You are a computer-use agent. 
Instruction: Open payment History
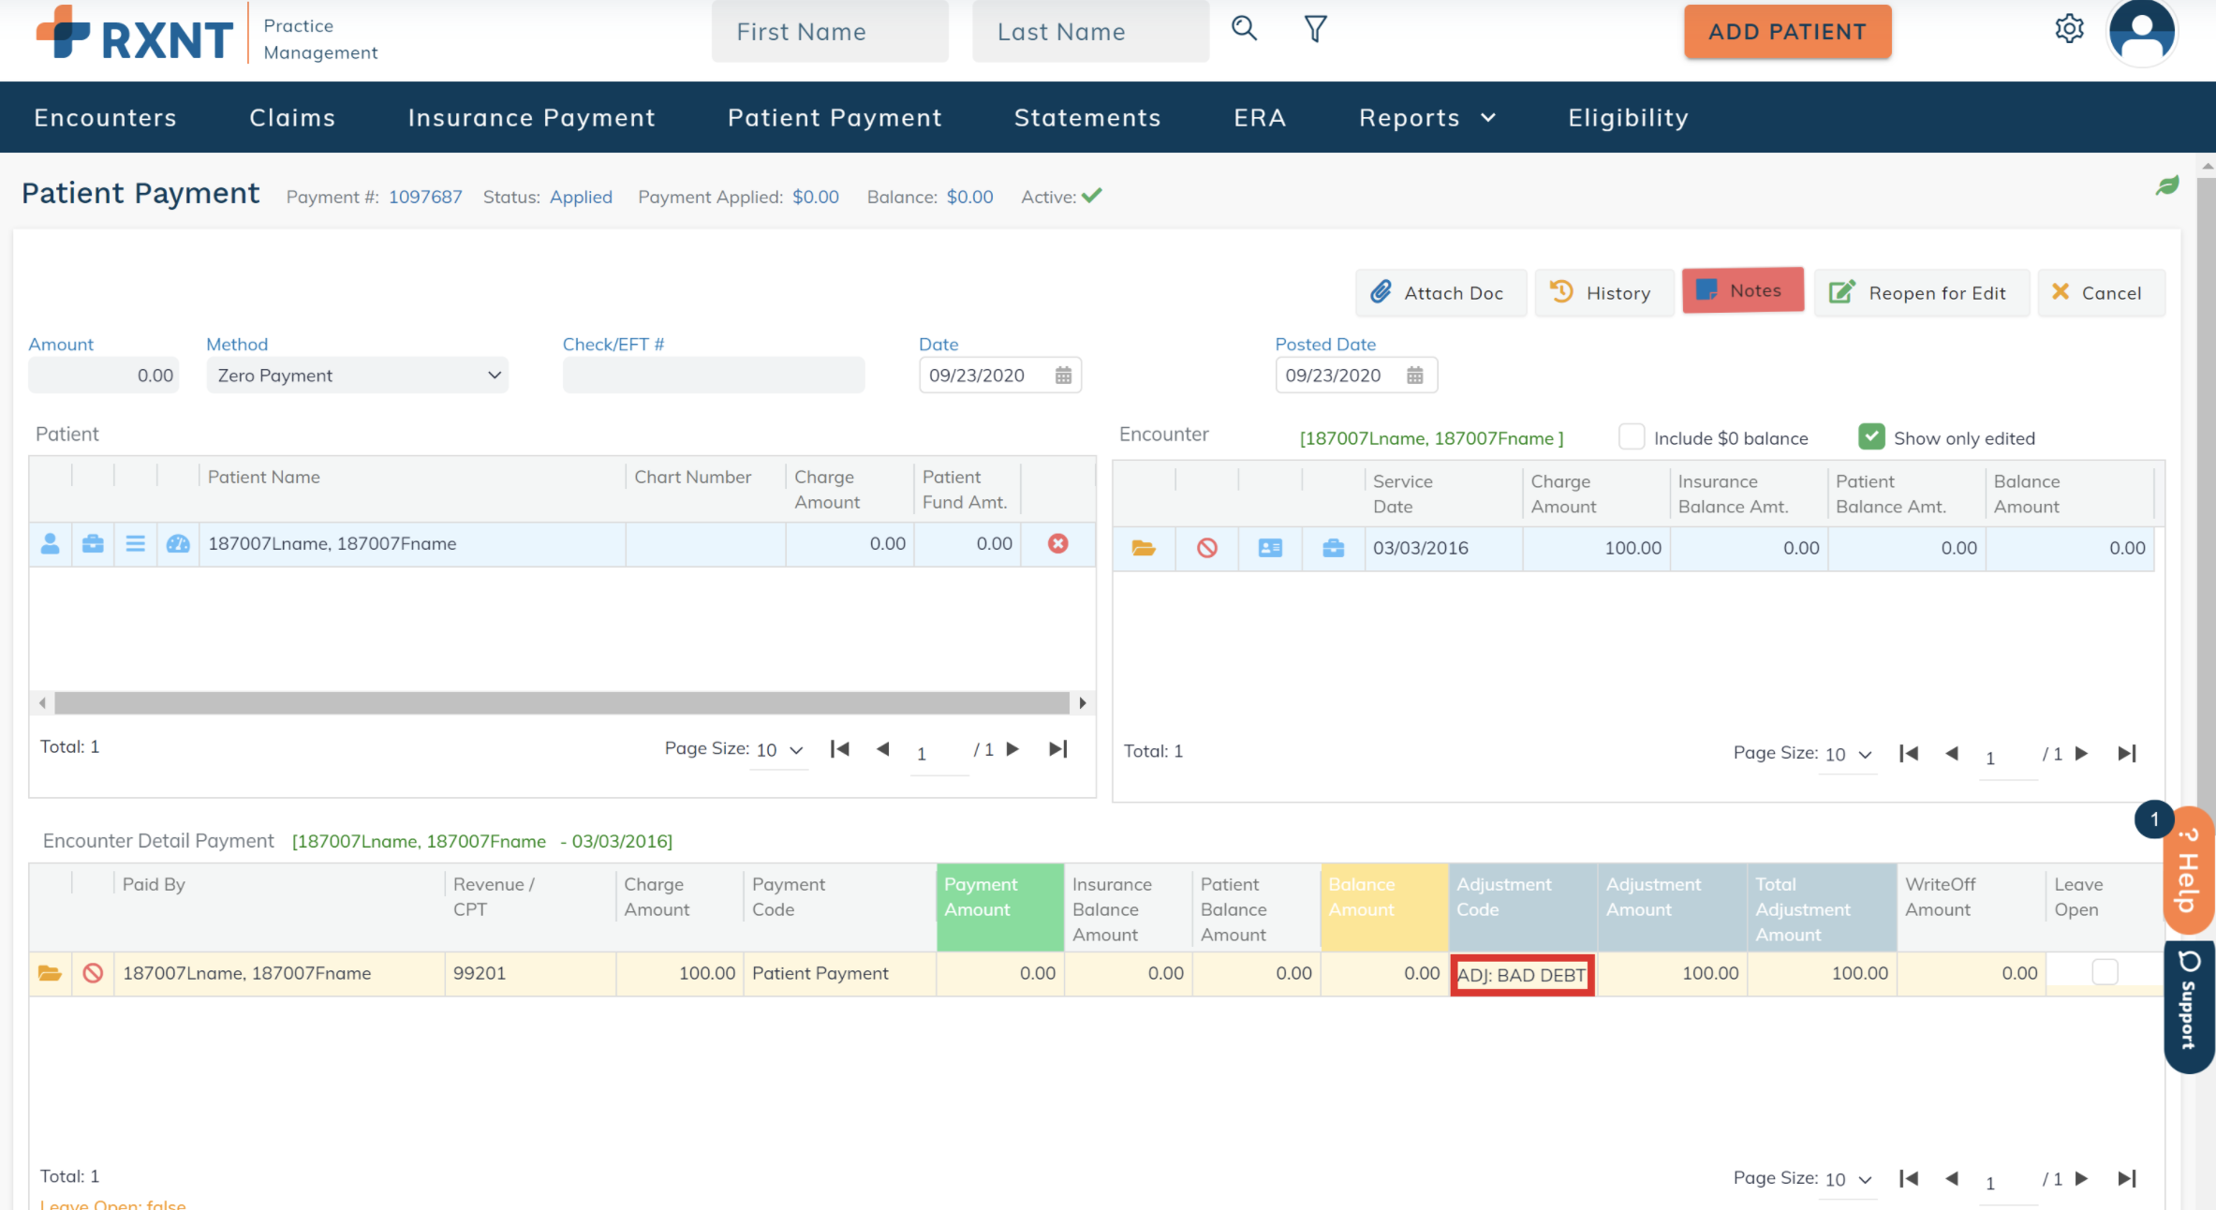tap(1603, 293)
